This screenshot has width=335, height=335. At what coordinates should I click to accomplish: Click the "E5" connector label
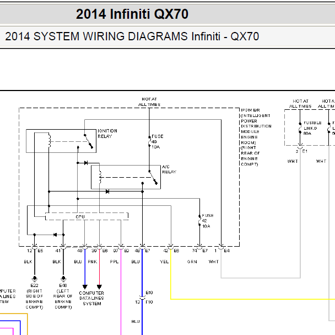[40, 251]
